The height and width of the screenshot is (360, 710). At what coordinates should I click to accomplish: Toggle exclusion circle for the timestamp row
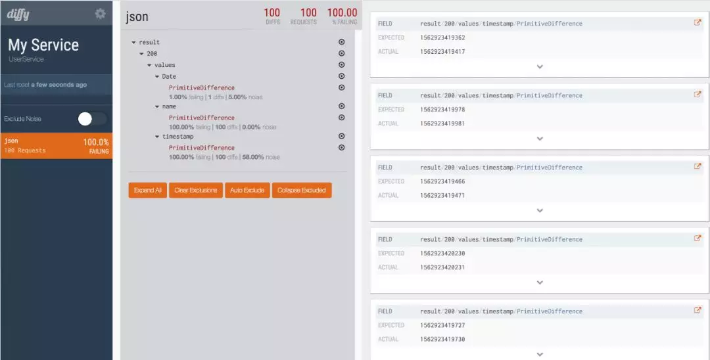click(342, 136)
